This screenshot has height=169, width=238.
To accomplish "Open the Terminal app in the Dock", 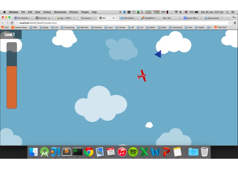I will pyautogui.click(x=78, y=152).
